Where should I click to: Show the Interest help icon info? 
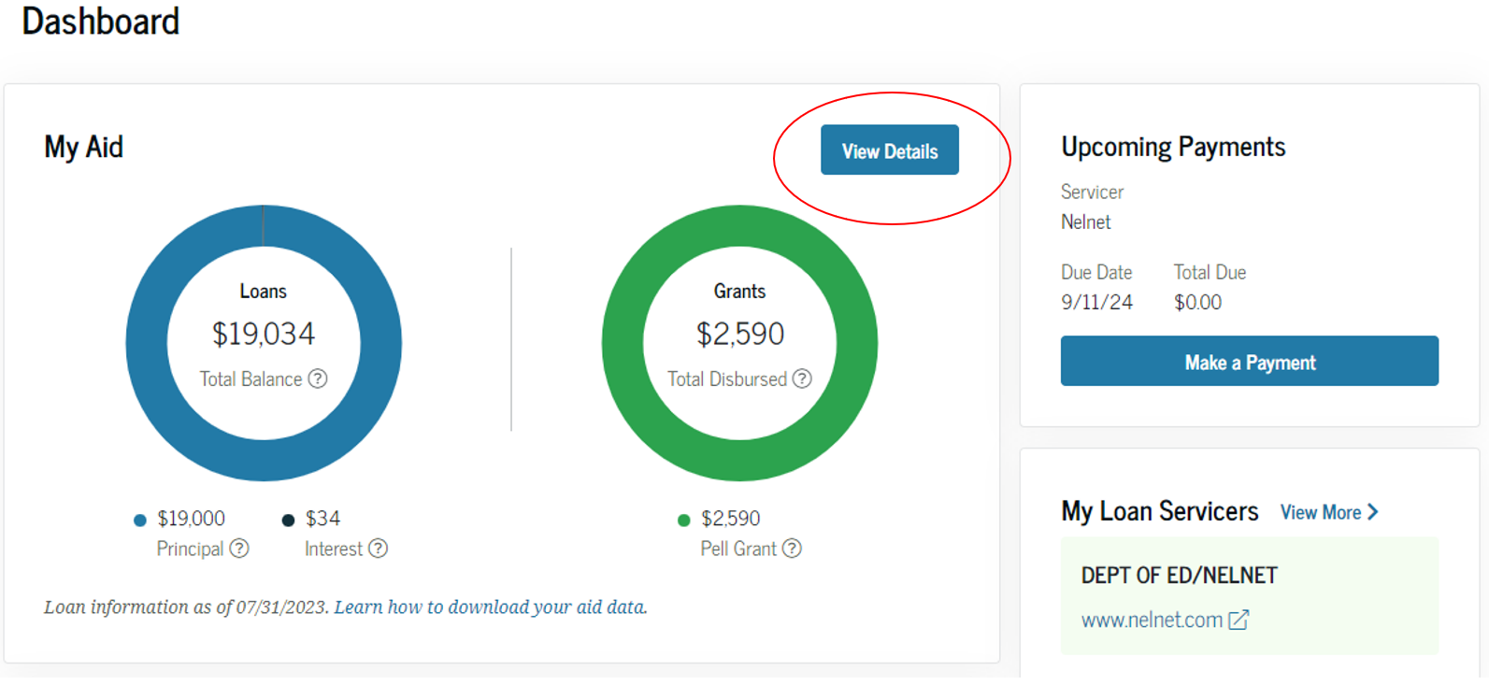[378, 549]
